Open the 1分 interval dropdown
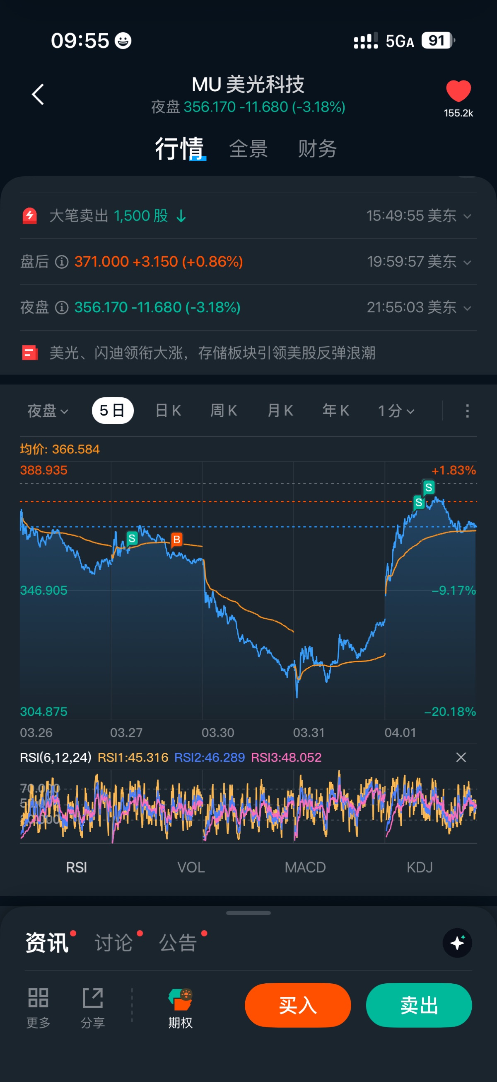The width and height of the screenshot is (497, 1082). pos(396,411)
